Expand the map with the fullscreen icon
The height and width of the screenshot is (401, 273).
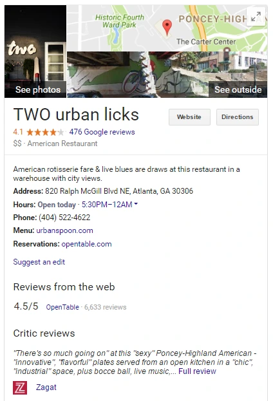[x=256, y=17]
